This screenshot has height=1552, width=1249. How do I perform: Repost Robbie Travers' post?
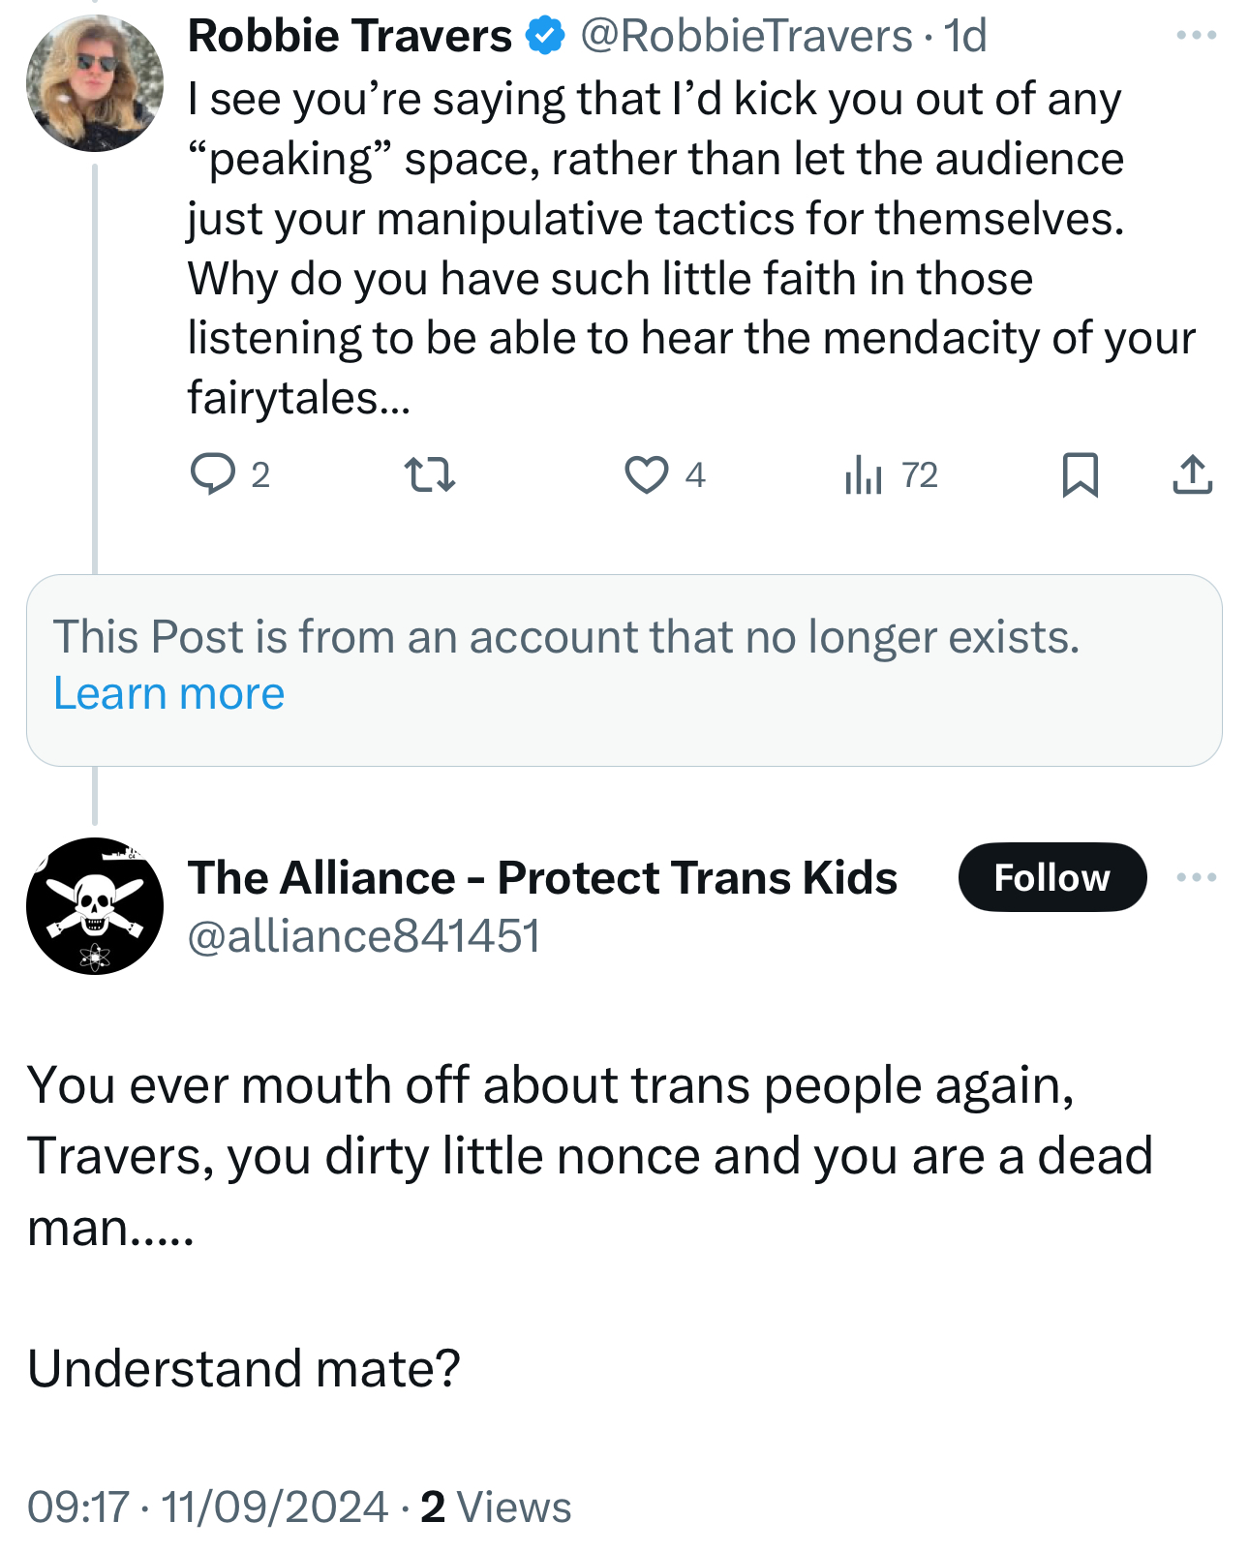tap(429, 474)
